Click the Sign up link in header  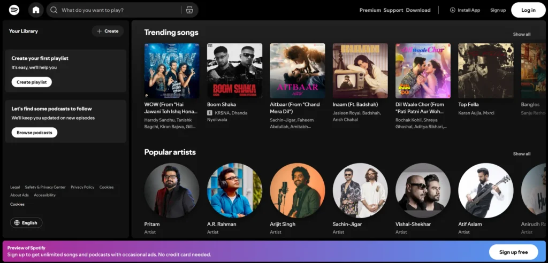[x=498, y=10]
